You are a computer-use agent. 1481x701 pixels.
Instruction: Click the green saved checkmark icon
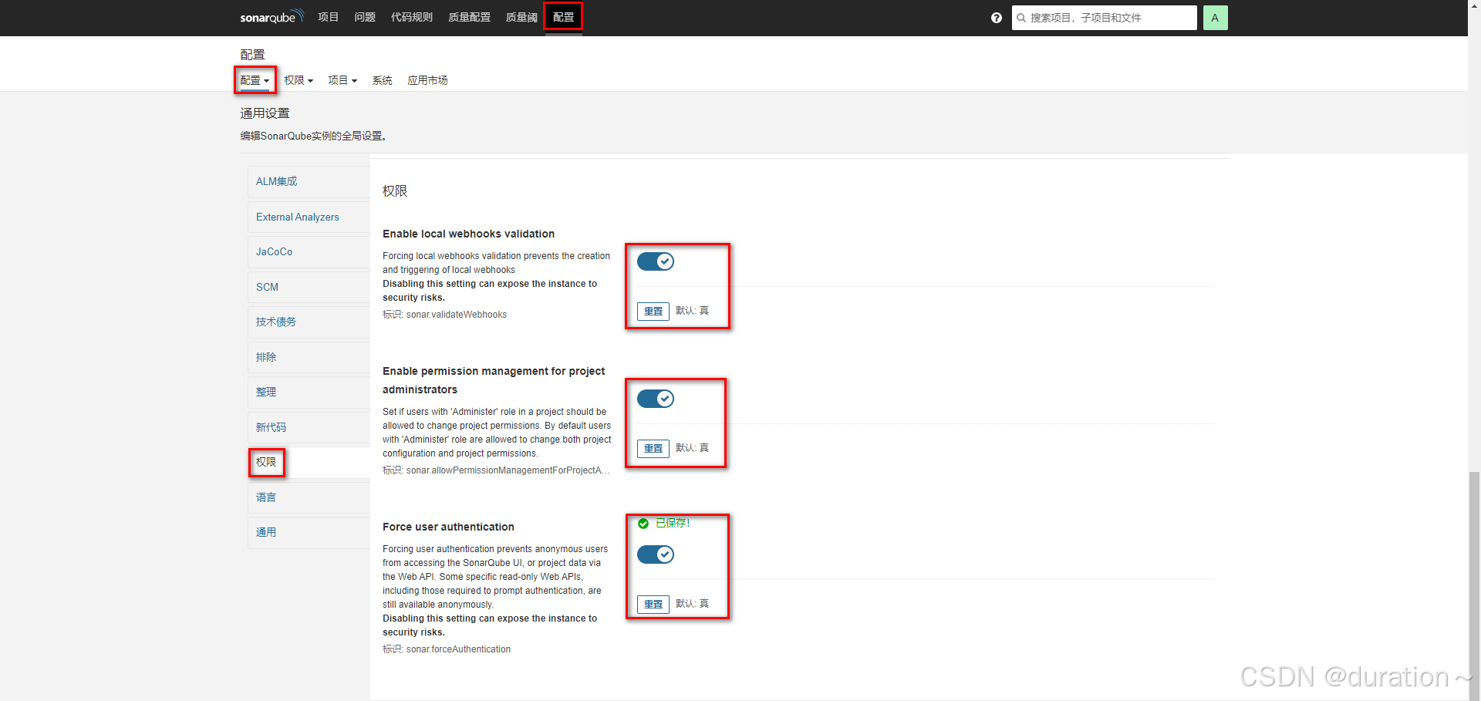click(644, 523)
